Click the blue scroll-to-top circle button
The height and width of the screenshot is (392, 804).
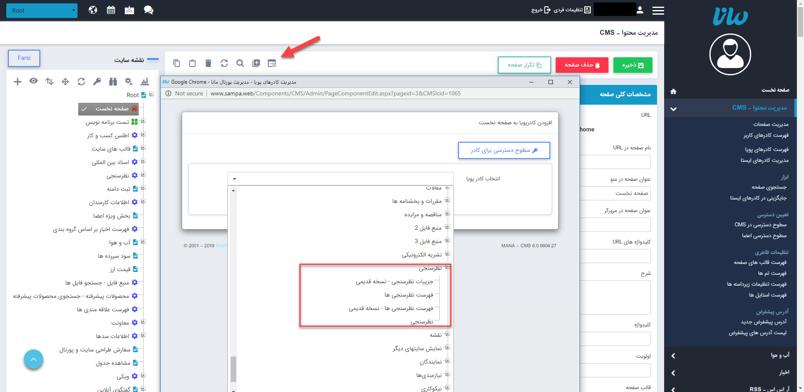point(33,359)
